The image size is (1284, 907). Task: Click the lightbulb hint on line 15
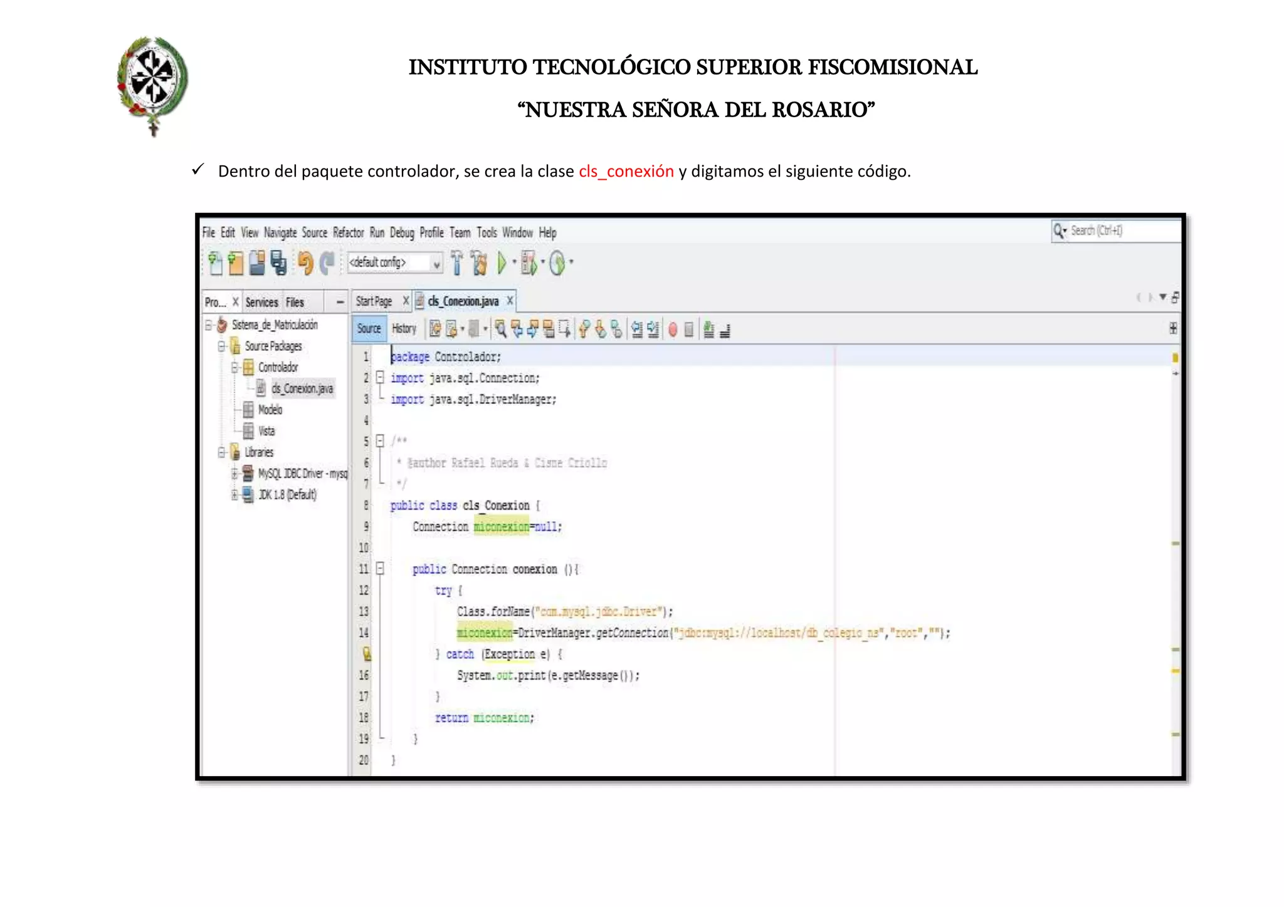(367, 654)
